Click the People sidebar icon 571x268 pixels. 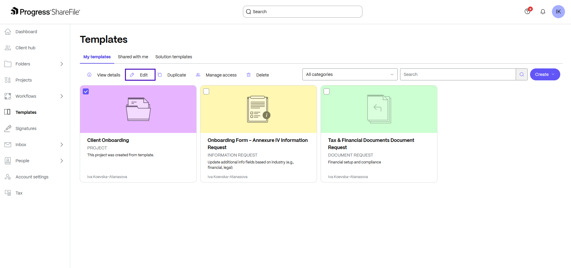point(8,161)
